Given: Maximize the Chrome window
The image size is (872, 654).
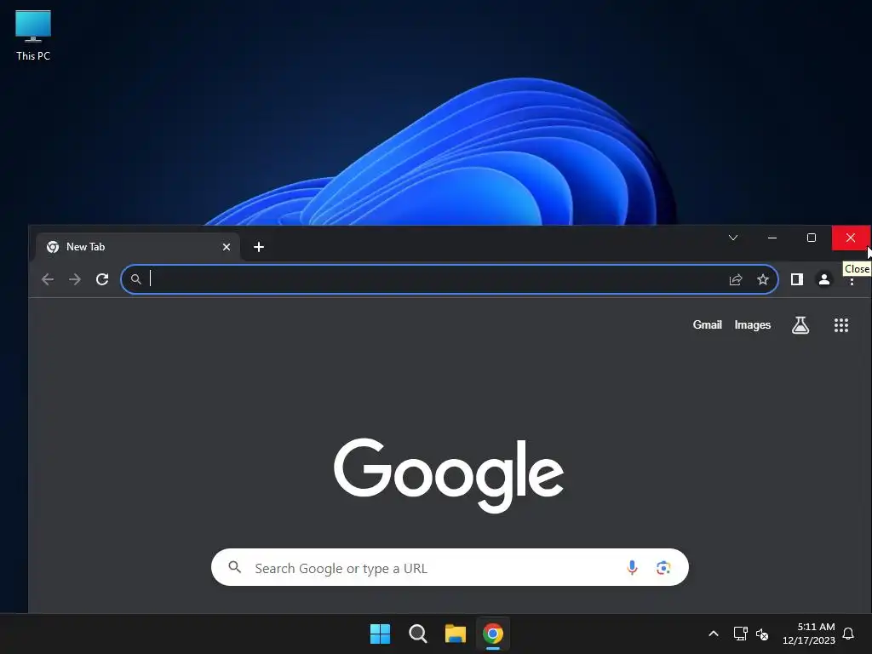Looking at the screenshot, I should [812, 238].
